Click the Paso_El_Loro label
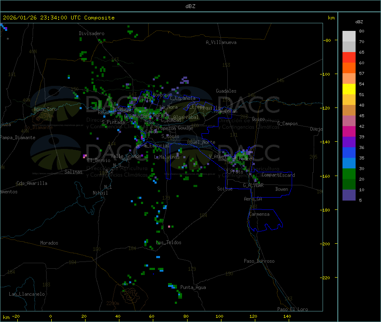The image size is (381, 322). coord(293,309)
